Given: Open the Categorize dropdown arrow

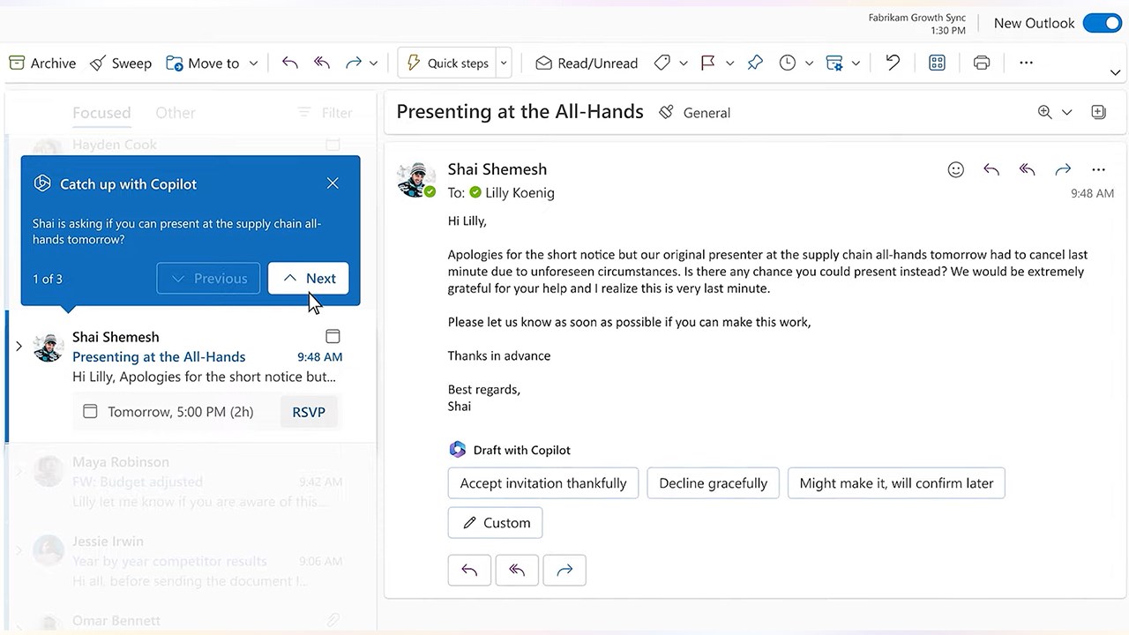Looking at the screenshot, I should 683,63.
